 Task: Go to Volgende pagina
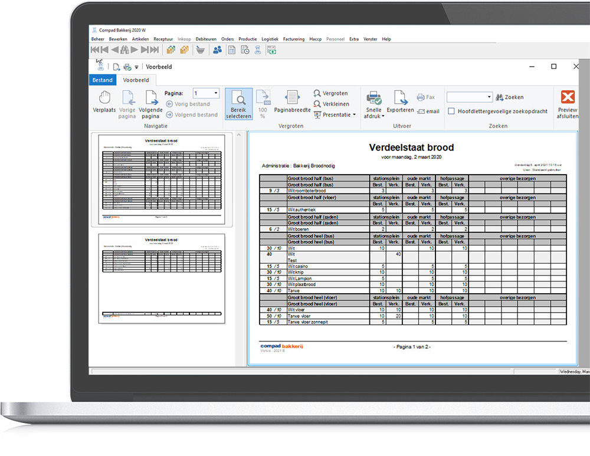tap(150, 104)
